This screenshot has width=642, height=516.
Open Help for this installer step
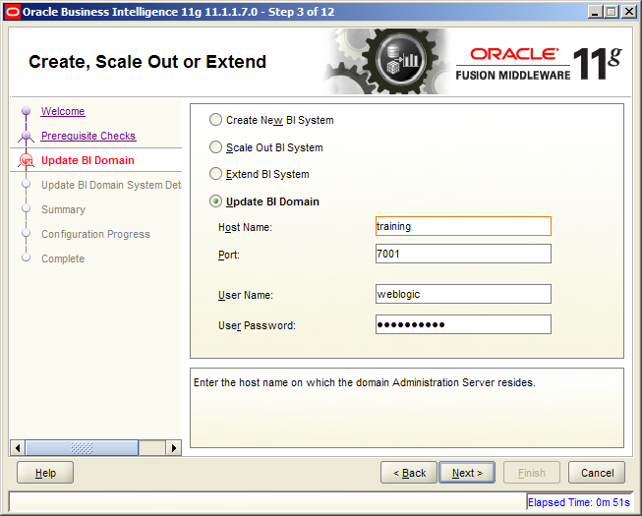pyautogui.click(x=45, y=473)
